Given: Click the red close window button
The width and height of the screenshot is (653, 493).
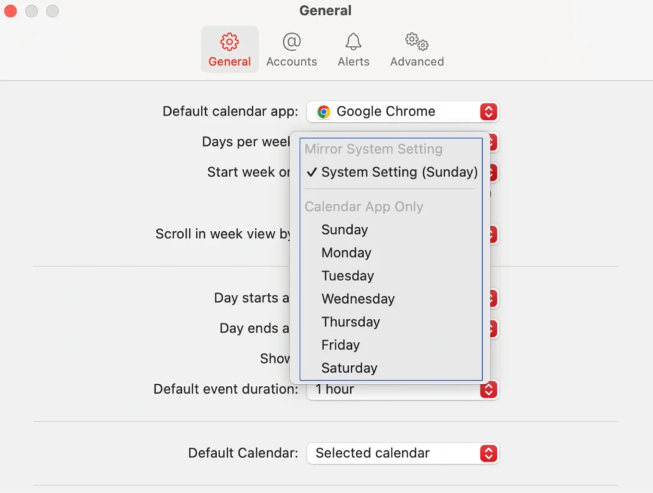Looking at the screenshot, I should tap(10, 11).
